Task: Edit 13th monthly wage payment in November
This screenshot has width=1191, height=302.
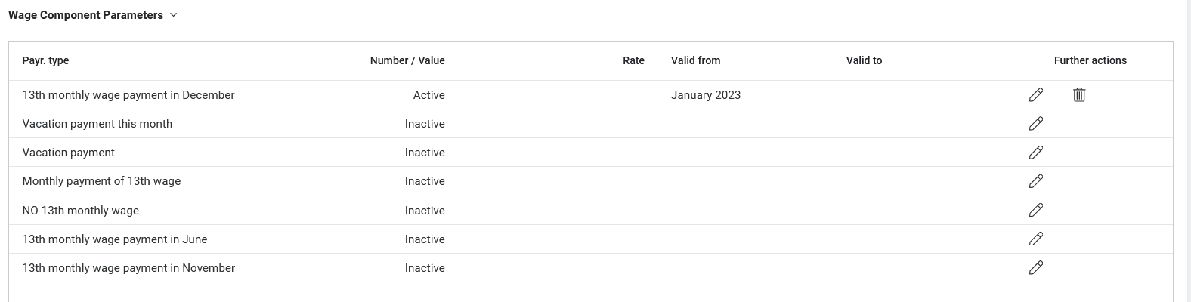Action: [1036, 268]
